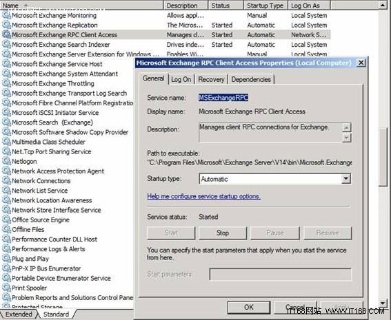
Task: Sort by Status column header
Action: 226,6
